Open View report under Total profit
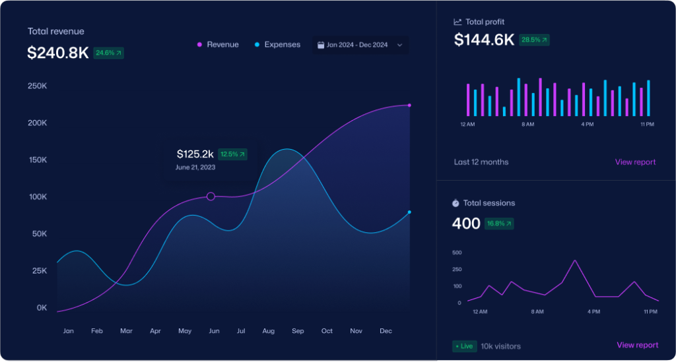676x362 pixels. [635, 162]
